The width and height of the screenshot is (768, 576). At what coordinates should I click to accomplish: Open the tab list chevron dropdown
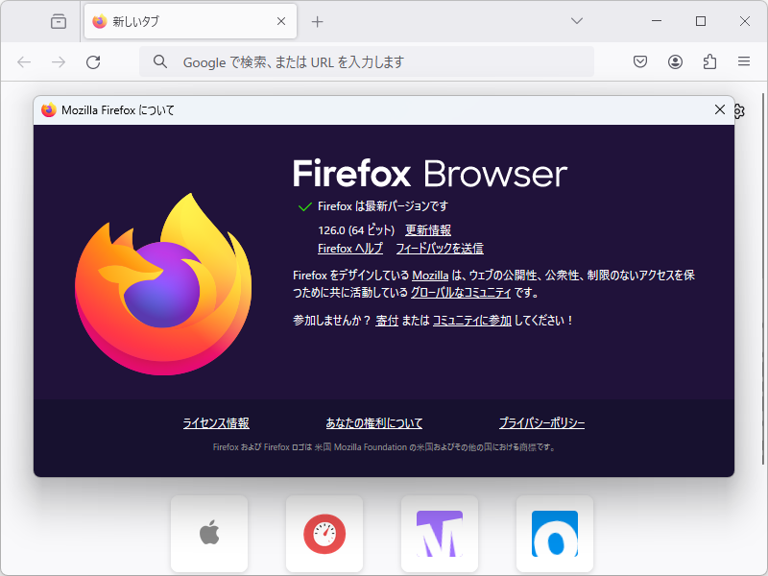click(576, 20)
